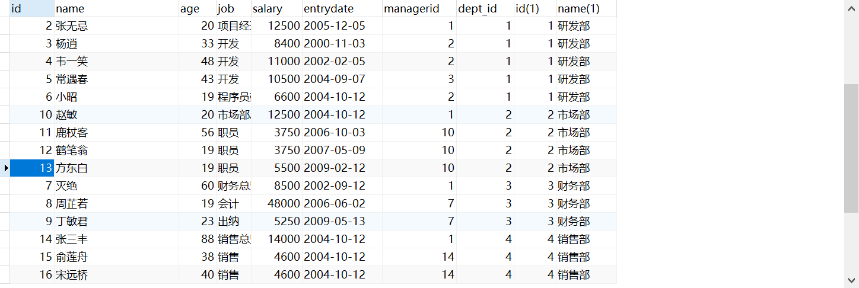The height and width of the screenshot is (288, 859).
Task: Sort by the id column header
Action: click(x=32, y=8)
